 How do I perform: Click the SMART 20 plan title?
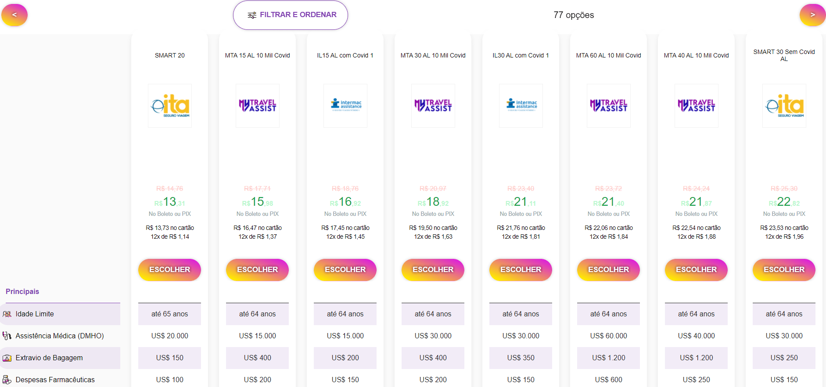170,55
